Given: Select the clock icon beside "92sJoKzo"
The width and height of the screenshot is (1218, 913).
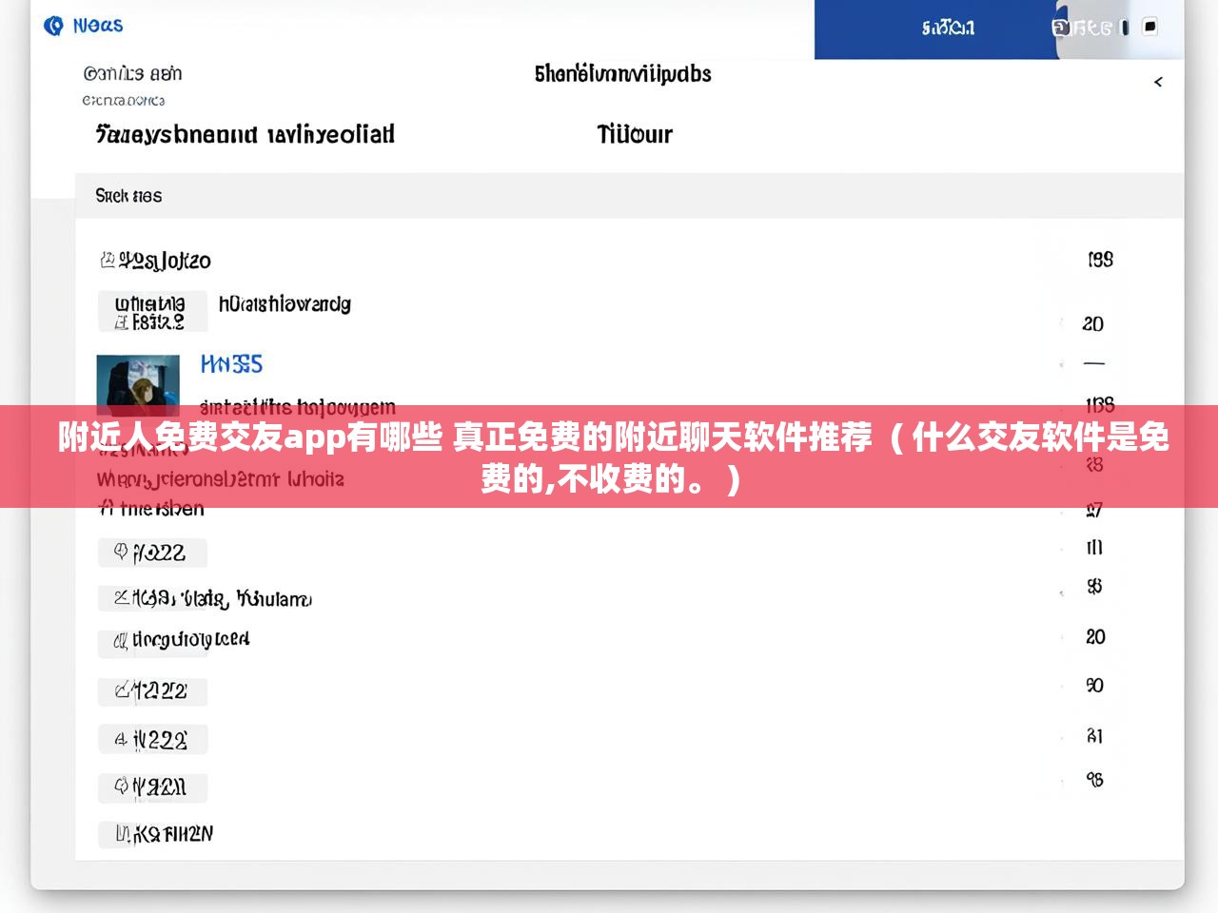Looking at the screenshot, I should [106, 258].
